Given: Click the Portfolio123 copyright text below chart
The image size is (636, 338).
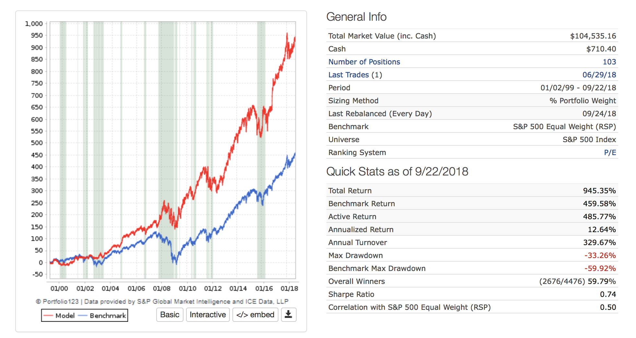Looking at the screenshot, I should (162, 302).
